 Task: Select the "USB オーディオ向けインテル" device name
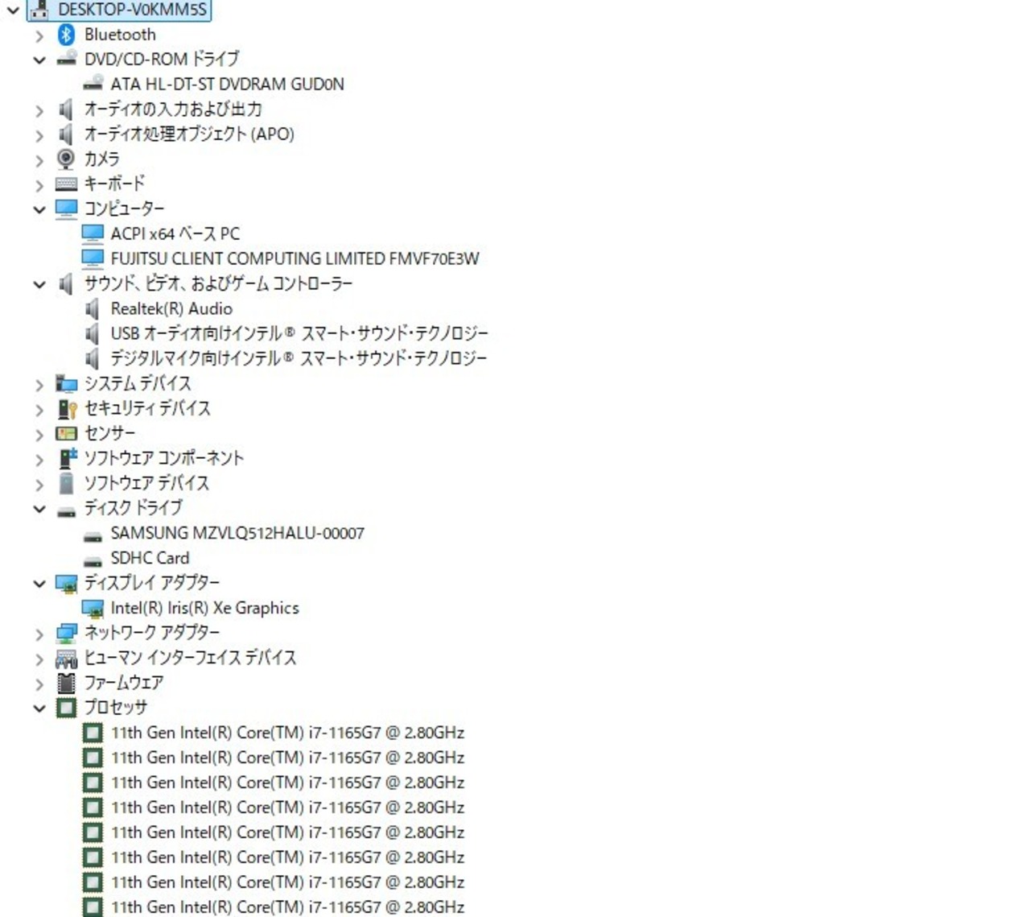[x=299, y=333]
